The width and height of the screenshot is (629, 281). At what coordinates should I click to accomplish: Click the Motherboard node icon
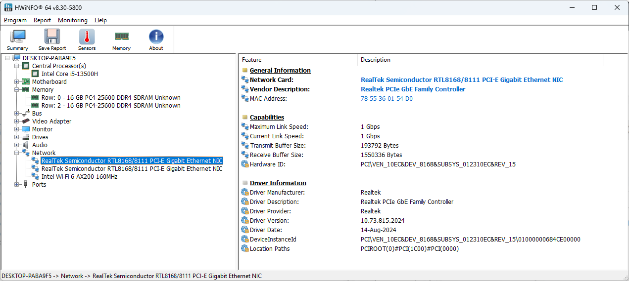pyautogui.click(x=26, y=81)
